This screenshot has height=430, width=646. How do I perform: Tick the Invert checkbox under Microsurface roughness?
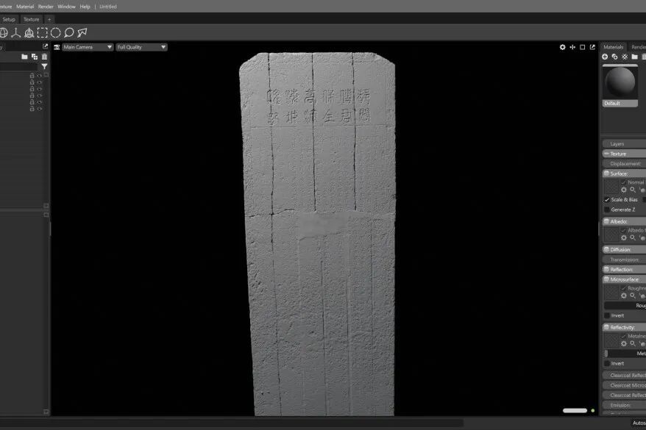coord(607,315)
